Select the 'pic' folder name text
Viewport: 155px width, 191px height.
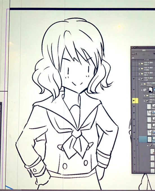[x=151, y=102]
